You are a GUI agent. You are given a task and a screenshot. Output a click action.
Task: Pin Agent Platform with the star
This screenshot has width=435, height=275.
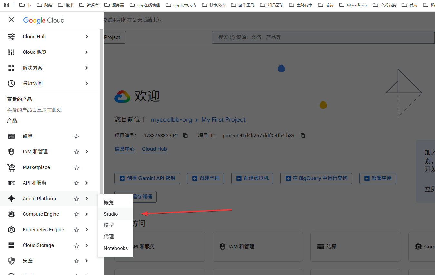pyautogui.click(x=77, y=199)
